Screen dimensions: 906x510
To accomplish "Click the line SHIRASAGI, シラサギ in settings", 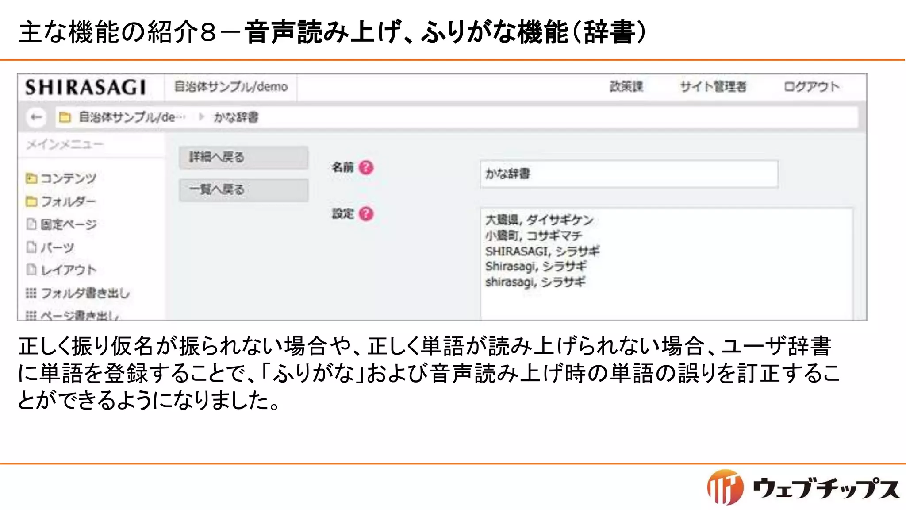I will pyautogui.click(x=542, y=251).
